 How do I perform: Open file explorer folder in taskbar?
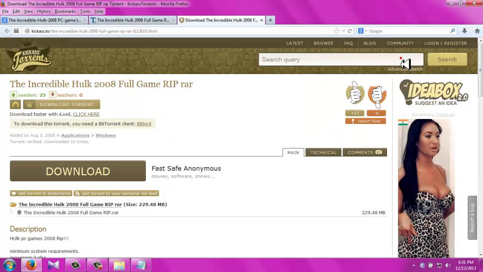[119, 265]
